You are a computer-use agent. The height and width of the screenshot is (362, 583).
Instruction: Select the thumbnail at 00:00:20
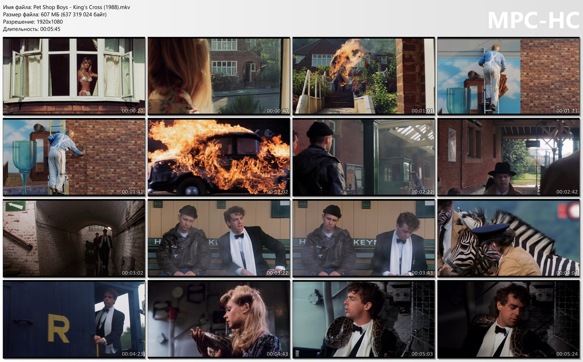coord(74,76)
